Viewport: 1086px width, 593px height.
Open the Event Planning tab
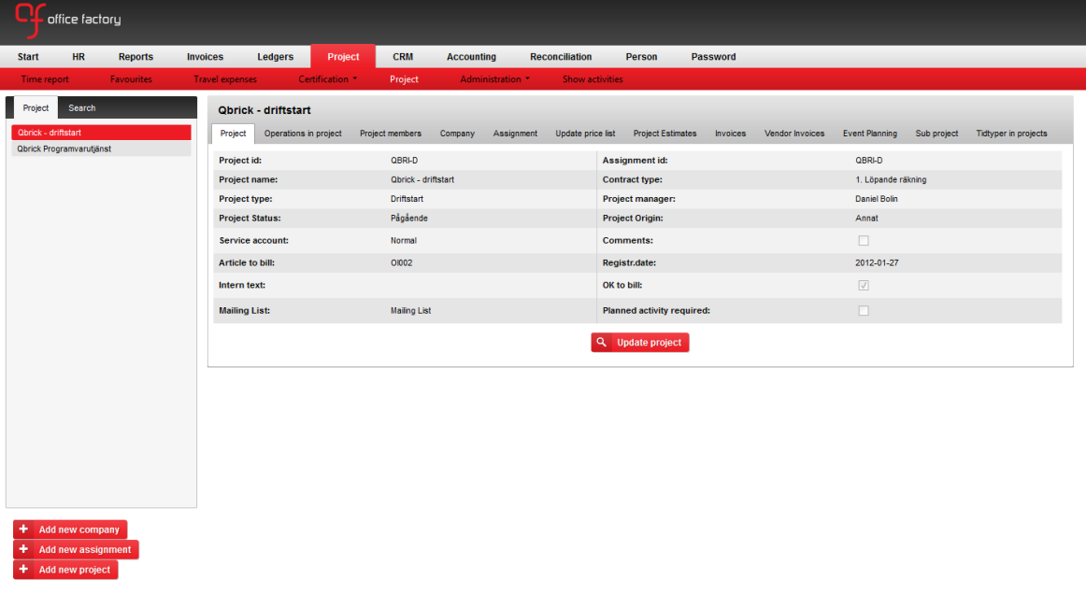pyautogui.click(x=870, y=134)
